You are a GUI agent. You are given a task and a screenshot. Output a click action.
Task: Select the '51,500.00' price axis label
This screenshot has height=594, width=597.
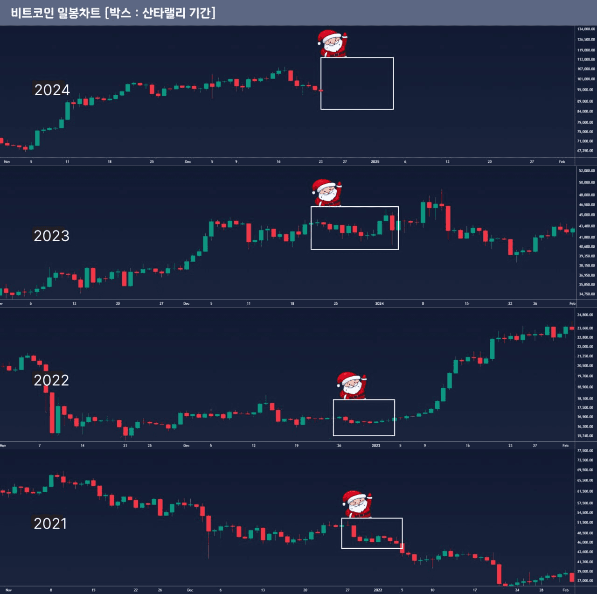(x=585, y=523)
